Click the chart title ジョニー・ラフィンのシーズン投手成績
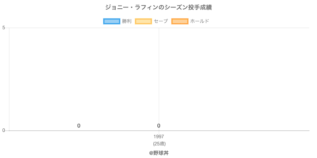This screenshot has height=158, width=317. (158, 8)
